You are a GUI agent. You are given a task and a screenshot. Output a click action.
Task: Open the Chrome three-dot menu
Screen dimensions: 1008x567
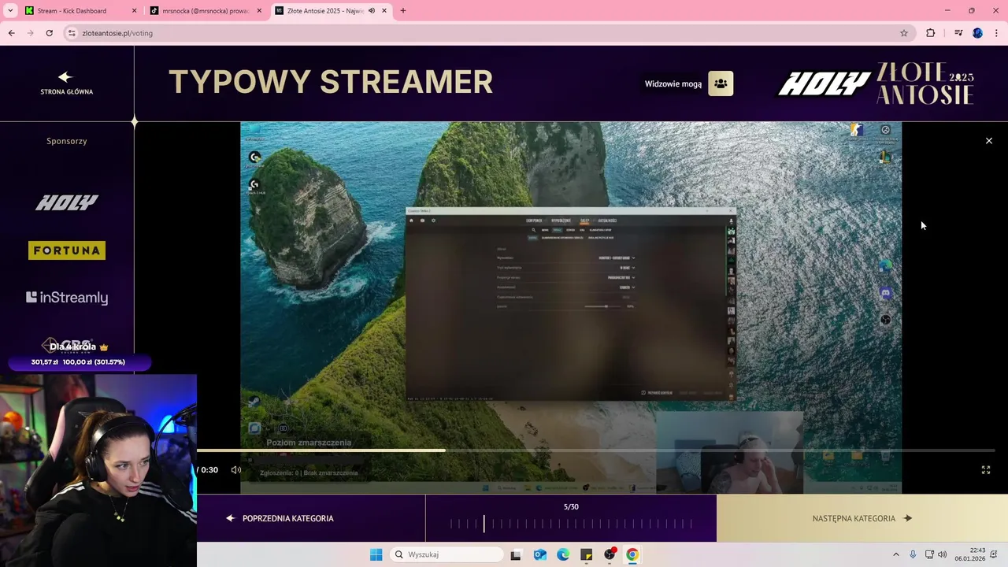(x=997, y=33)
